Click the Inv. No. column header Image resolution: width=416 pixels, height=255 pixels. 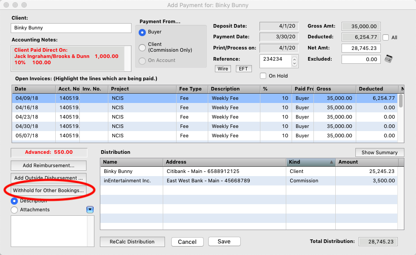(94, 89)
